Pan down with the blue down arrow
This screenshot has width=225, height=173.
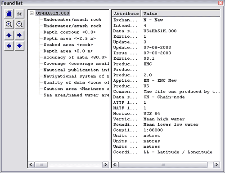tap(19, 46)
